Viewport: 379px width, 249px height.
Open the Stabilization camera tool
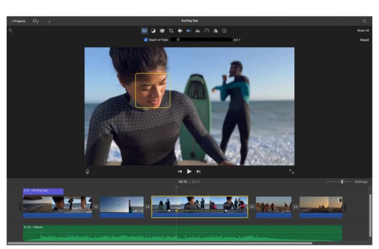[180, 31]
